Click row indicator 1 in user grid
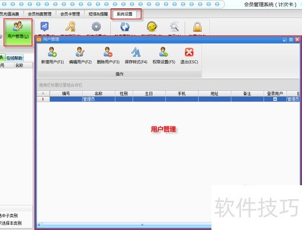 pyautogui.click(x=43, y=99)
